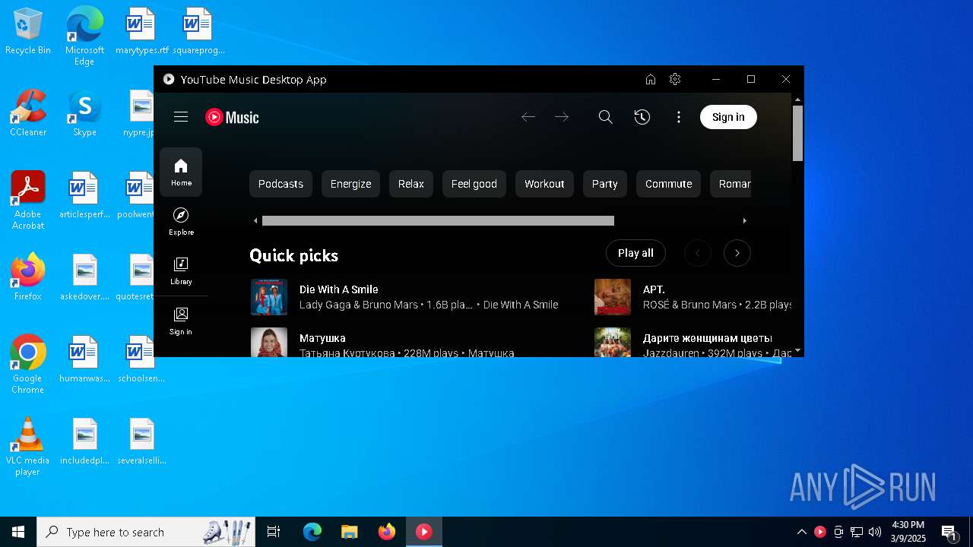Open Explore in the sidebar
Screen dimensions: 973x547
click(181, 222)
